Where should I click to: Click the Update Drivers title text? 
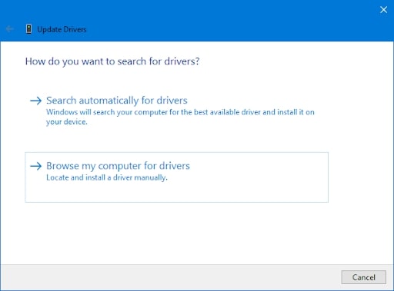coord(62,29)
